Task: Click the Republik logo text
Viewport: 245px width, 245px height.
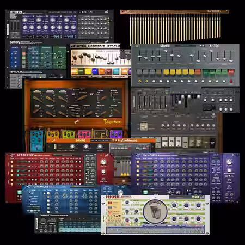Action: (113, 197)
